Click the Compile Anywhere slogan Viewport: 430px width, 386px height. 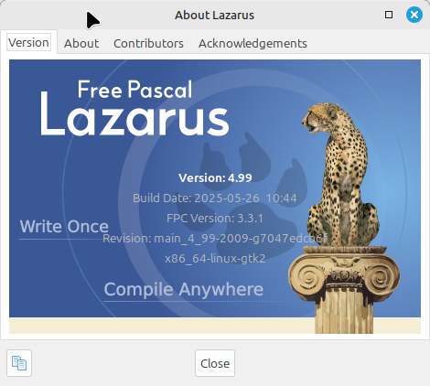click(183, 289)
